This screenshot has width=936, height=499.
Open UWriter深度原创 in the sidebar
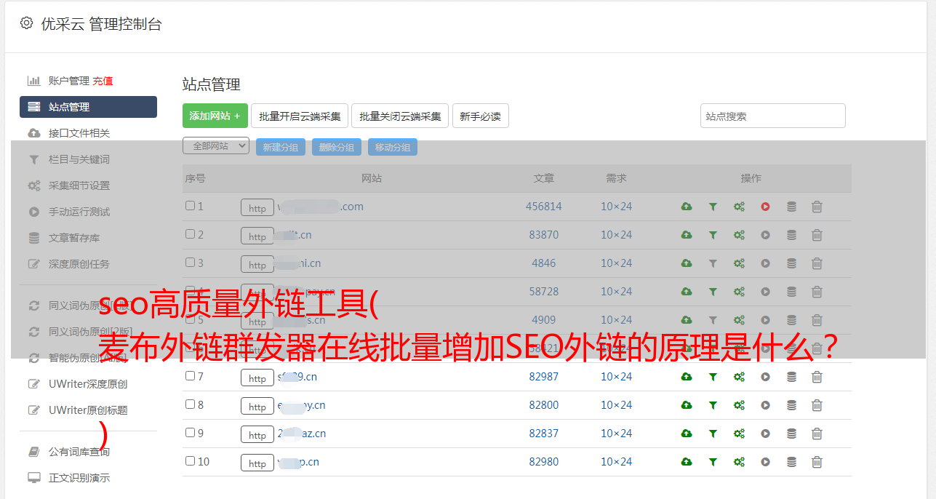pyautogui.click(x=88, y=384)
